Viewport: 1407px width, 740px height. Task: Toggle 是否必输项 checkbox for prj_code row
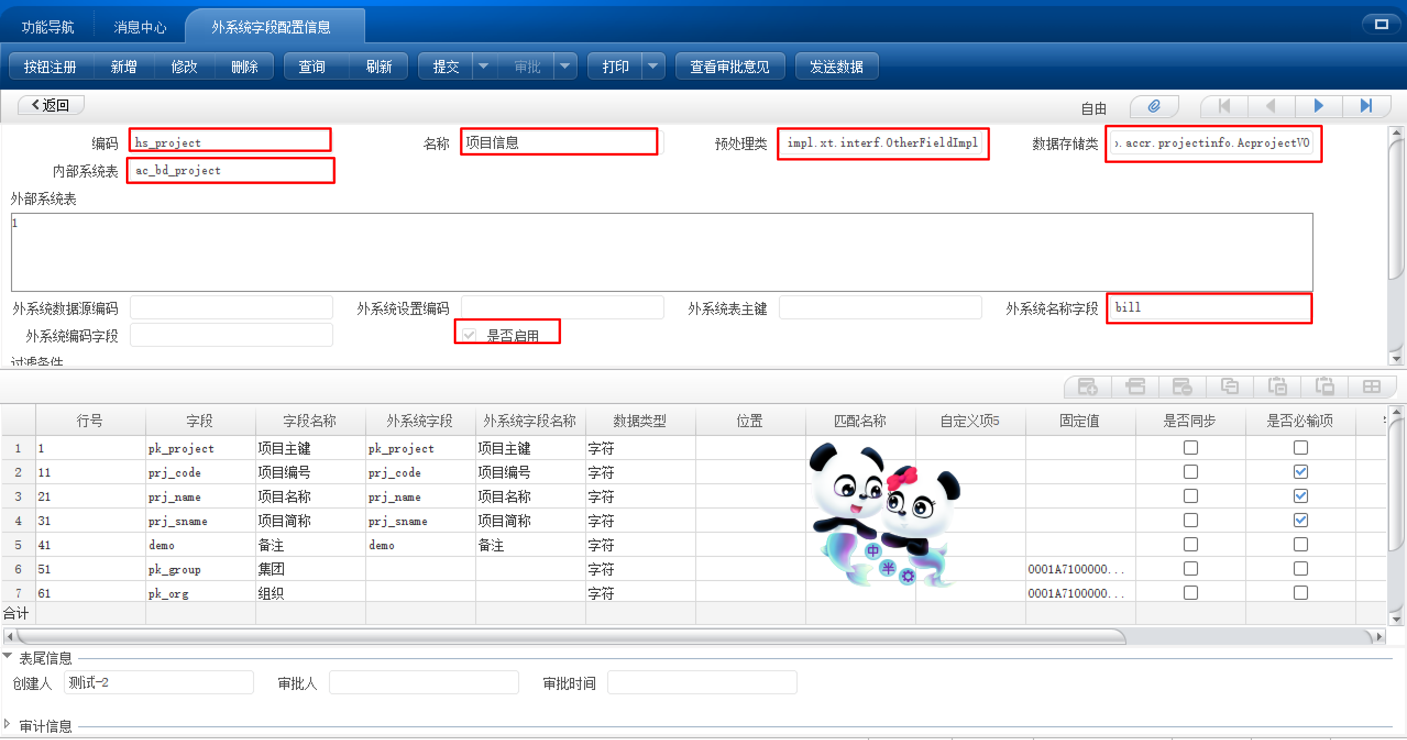(x=1300, y=472)
